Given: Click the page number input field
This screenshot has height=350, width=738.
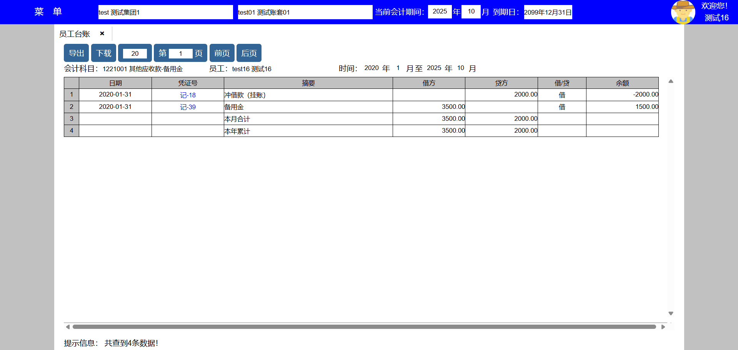Looking at the screenshot, I should click(x=180, y=53).
